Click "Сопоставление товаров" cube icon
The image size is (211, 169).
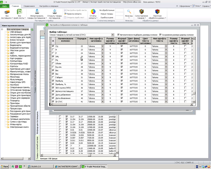pos(141,12)
